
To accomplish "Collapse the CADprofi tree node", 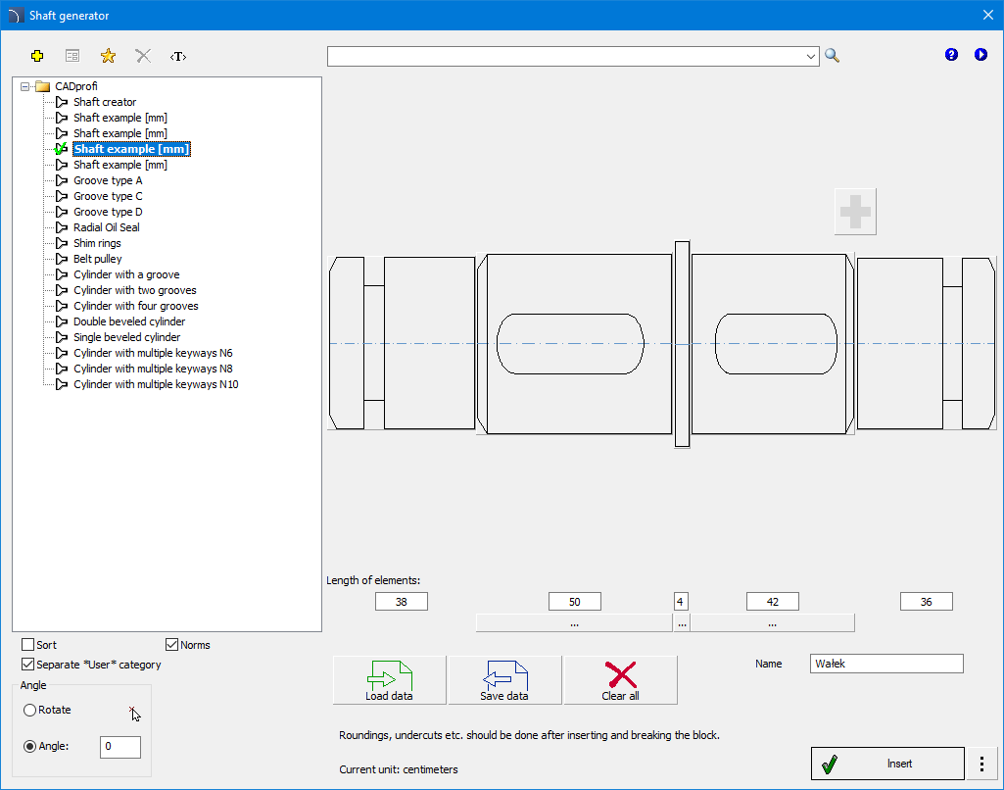I will 24,86.
